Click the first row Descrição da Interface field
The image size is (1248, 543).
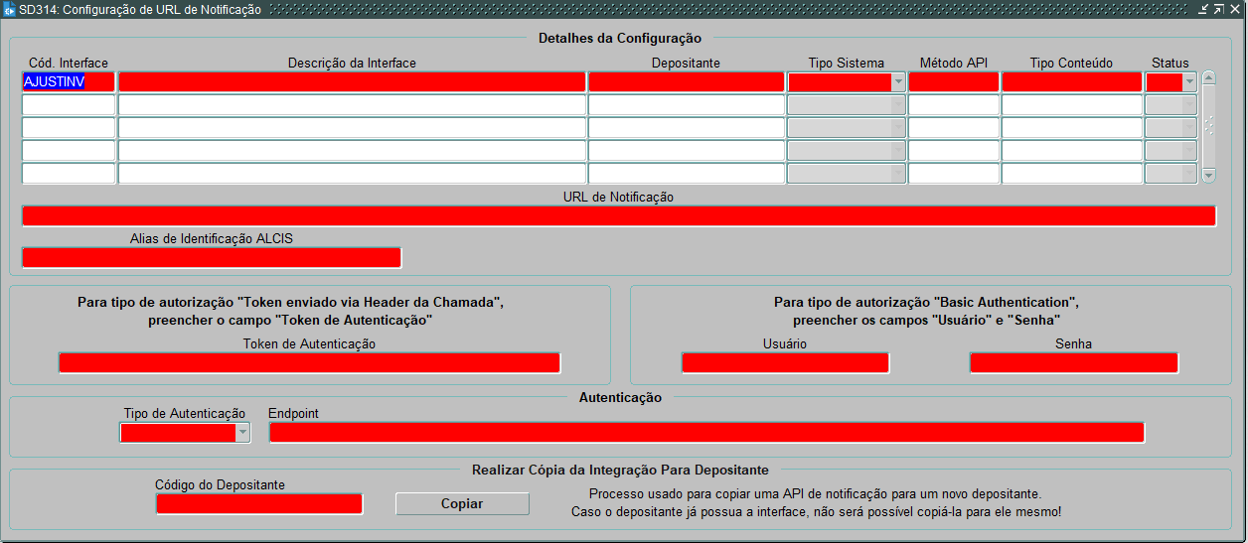[x=352, y=82]
